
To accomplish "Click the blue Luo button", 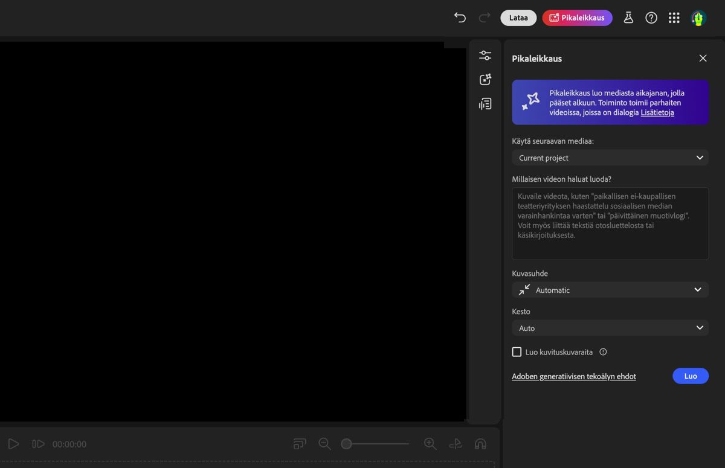I will pyautogui.click(x=690, y=376).
